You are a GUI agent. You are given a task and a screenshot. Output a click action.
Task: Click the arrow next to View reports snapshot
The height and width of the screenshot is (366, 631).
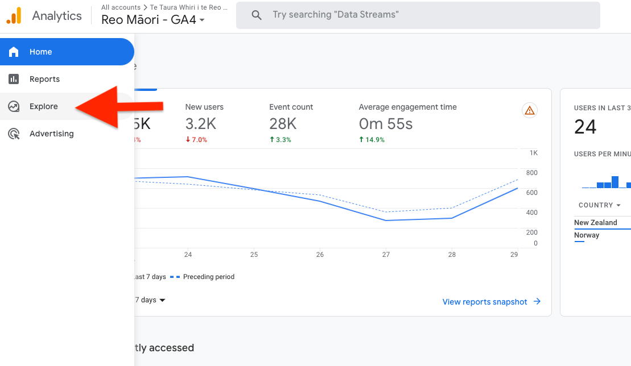[537, 302]
